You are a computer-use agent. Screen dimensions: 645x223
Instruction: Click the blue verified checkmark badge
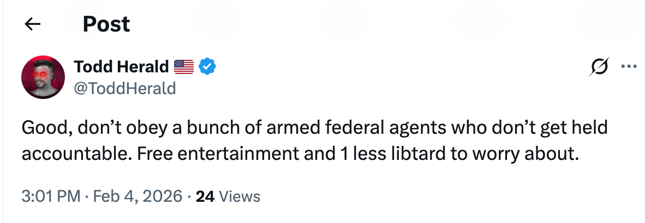tap(207, 67)
